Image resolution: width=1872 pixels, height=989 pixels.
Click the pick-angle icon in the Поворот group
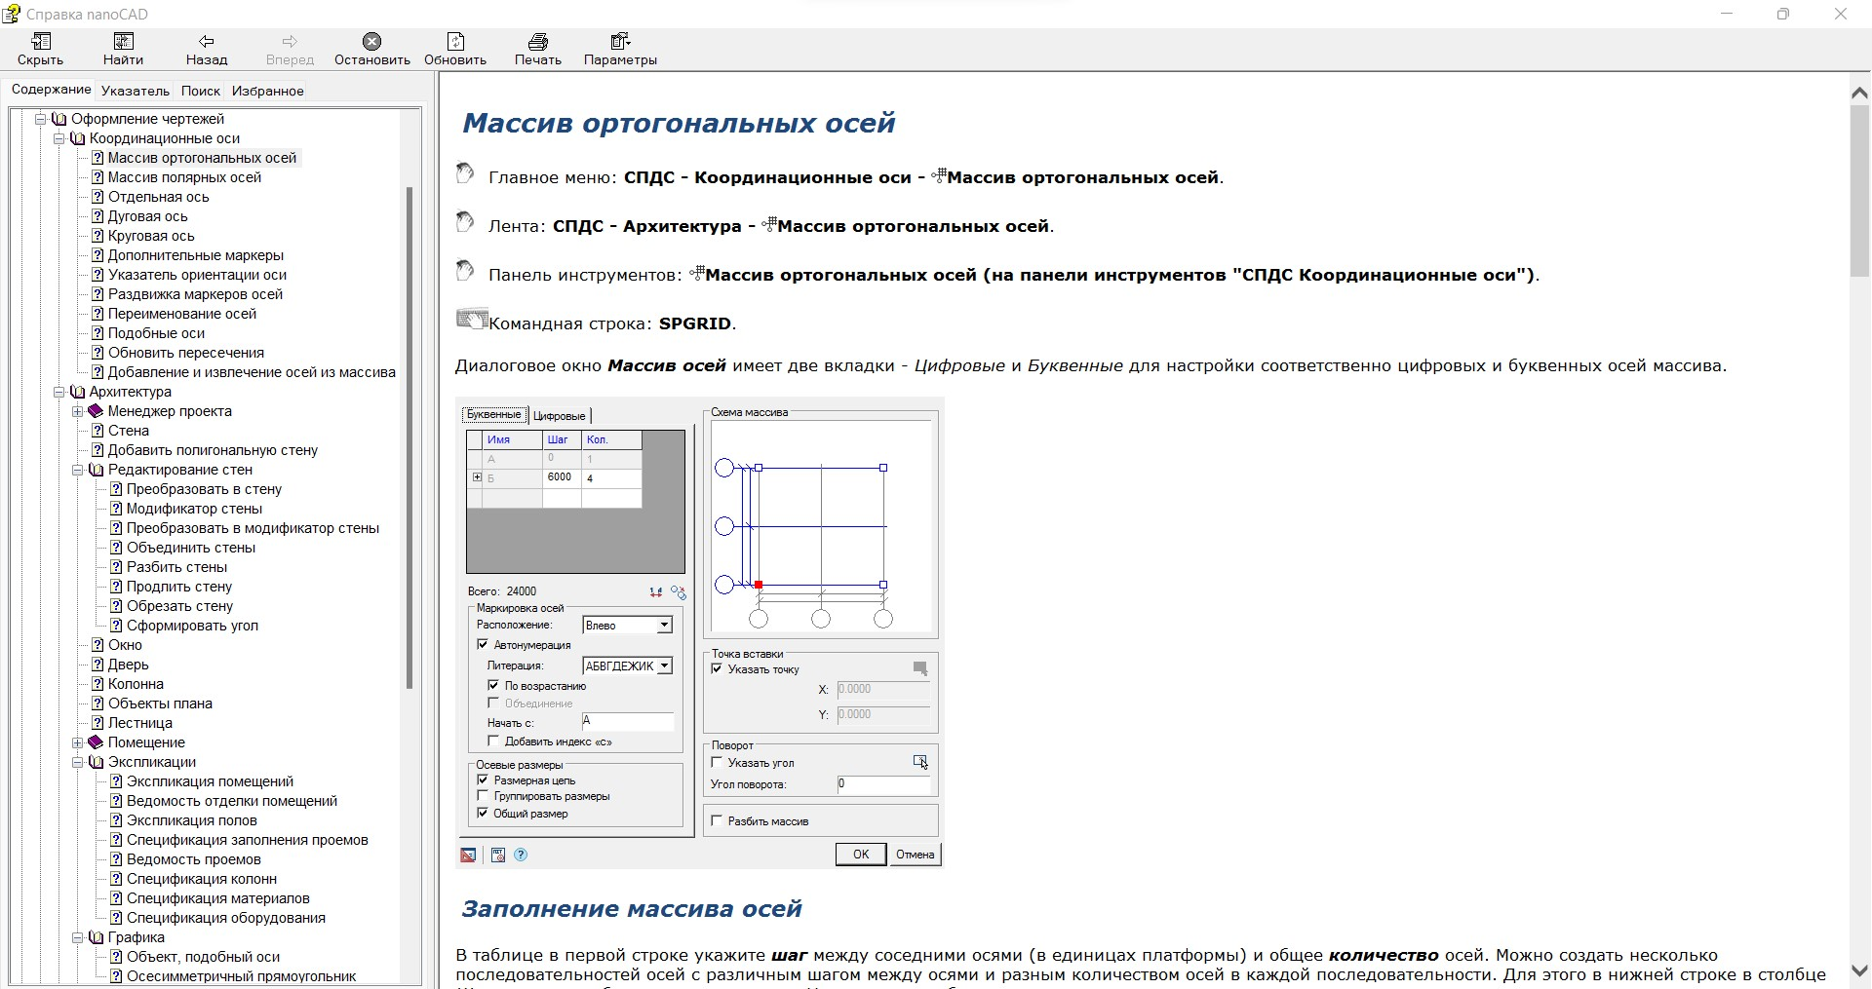pyautogui.click(x=919, y=762)
